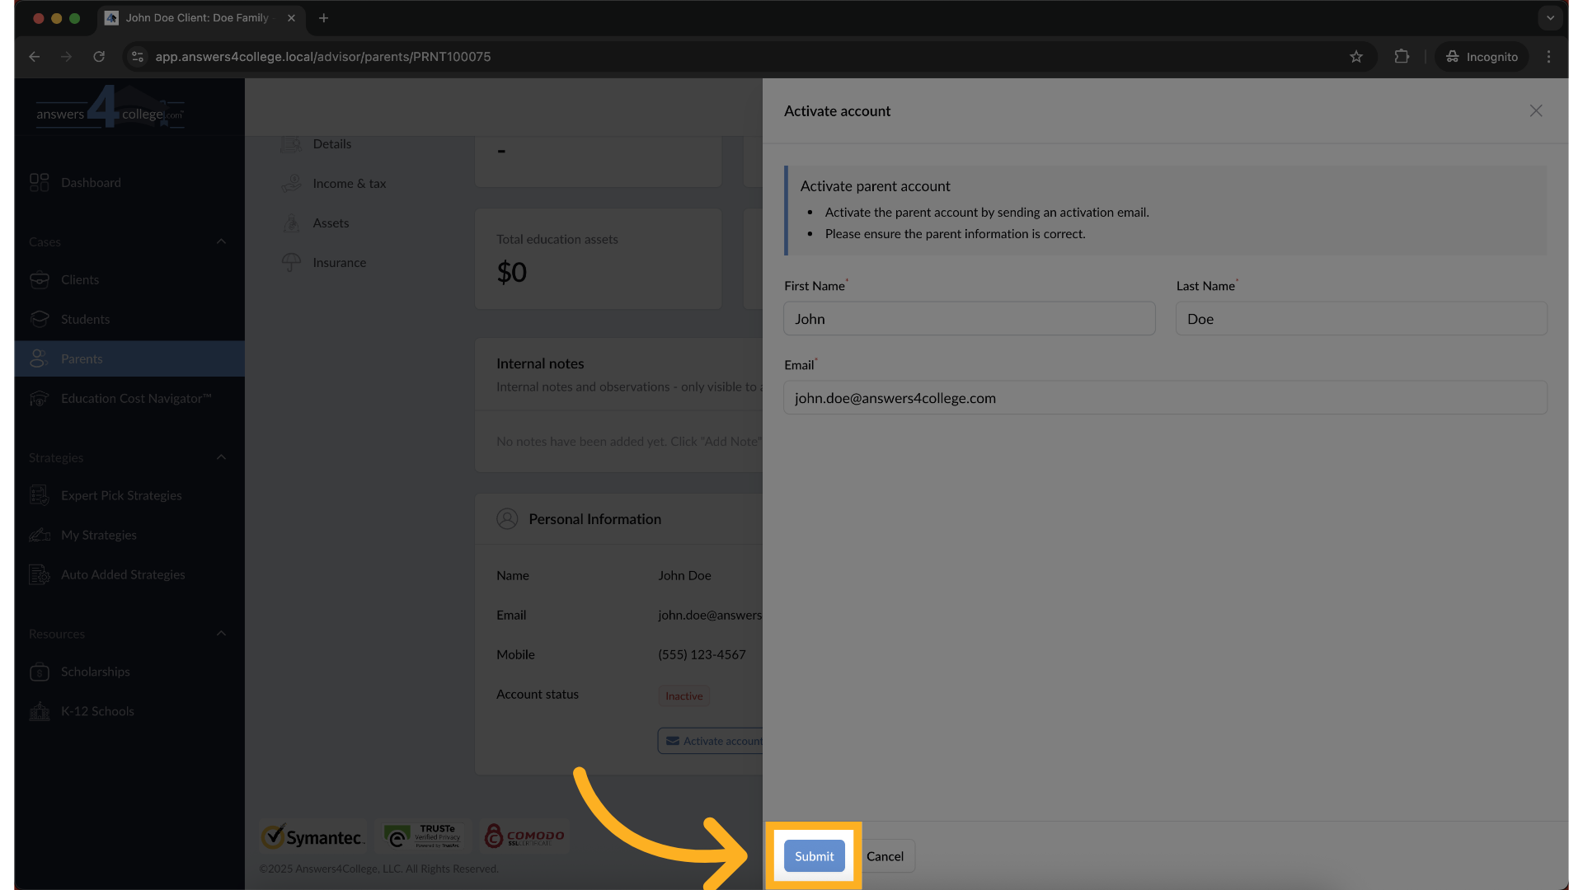Image resolution: width=1583 pixels, height=890 pixels.
Task: Select the Assets menu item
Action: pos(331,222)
